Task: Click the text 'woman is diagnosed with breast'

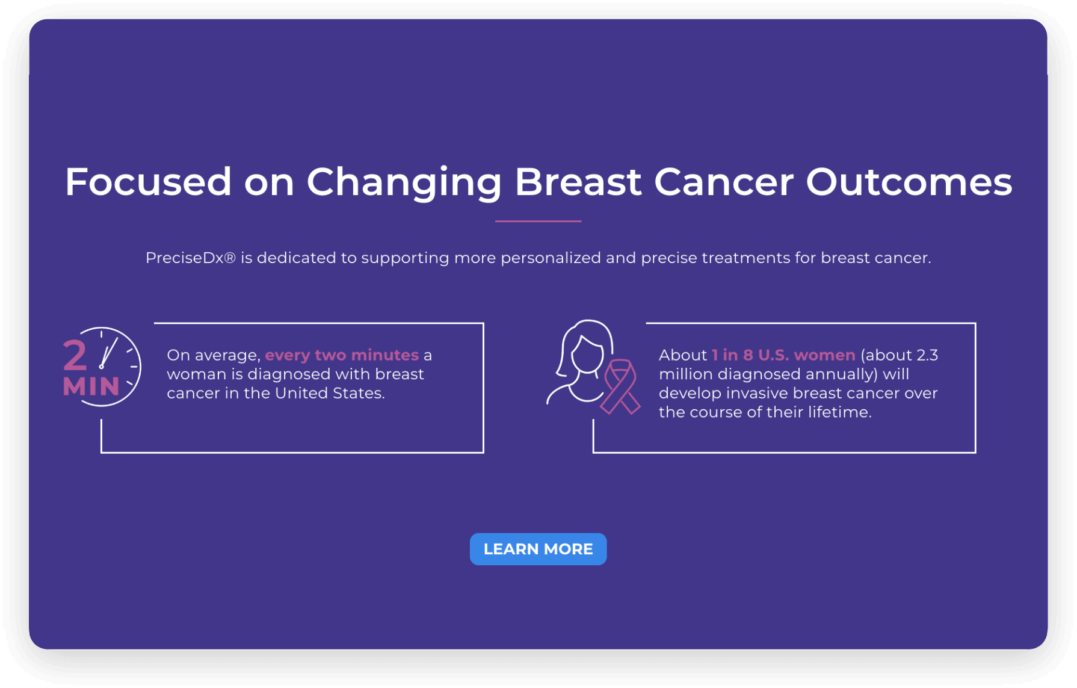Action: coord(295,374)
